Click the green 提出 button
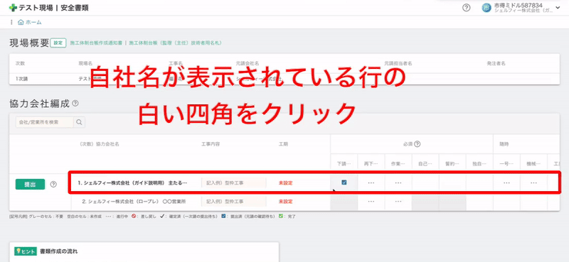Viewport: 569px width, 262px height. (30, 184)
